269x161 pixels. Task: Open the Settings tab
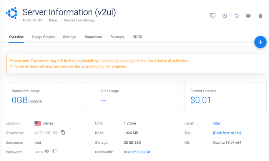tap(70, 37)
